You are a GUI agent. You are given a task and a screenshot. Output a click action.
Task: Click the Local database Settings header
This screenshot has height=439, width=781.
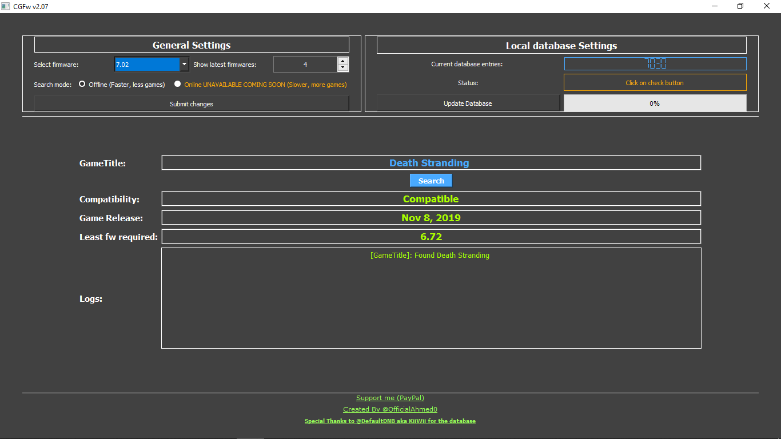[x=561, y=46]
